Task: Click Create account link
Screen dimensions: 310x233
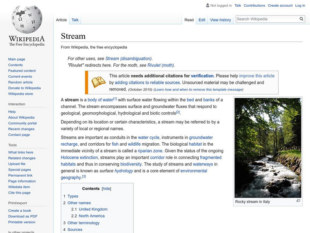Action: click(x=280, y=5)
